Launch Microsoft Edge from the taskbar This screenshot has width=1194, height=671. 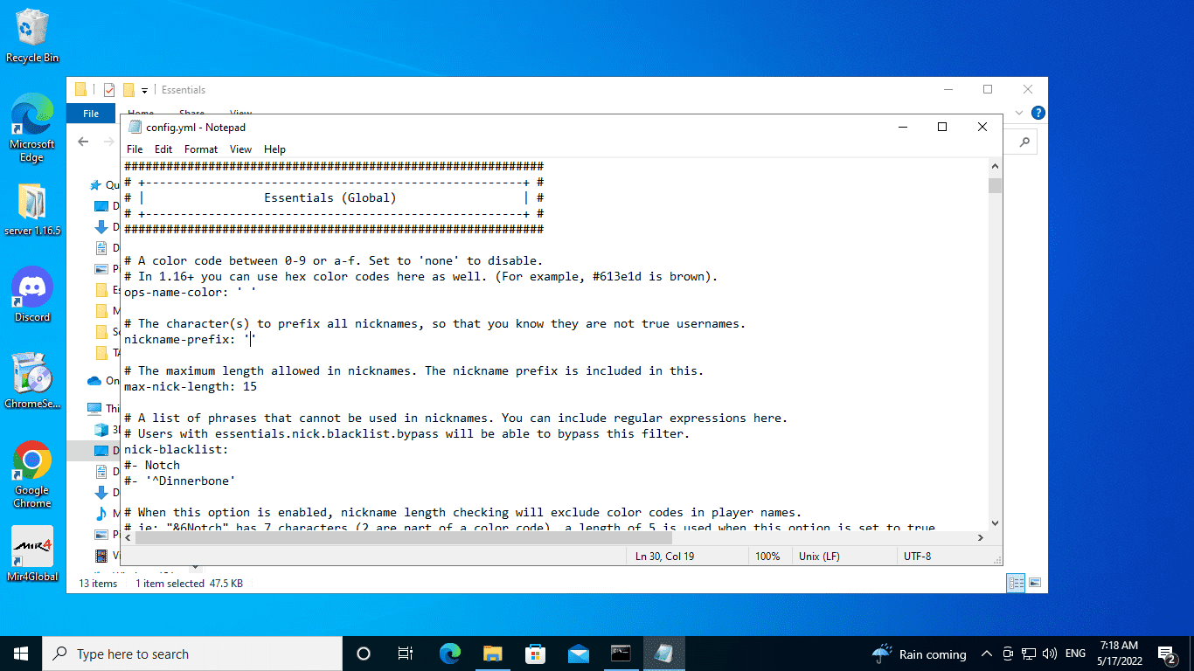(x=450, y=654)
